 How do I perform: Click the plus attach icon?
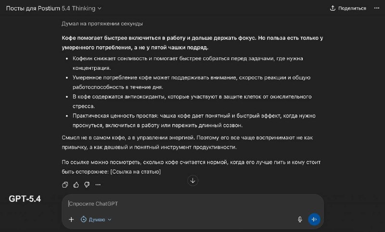point(71,219)
